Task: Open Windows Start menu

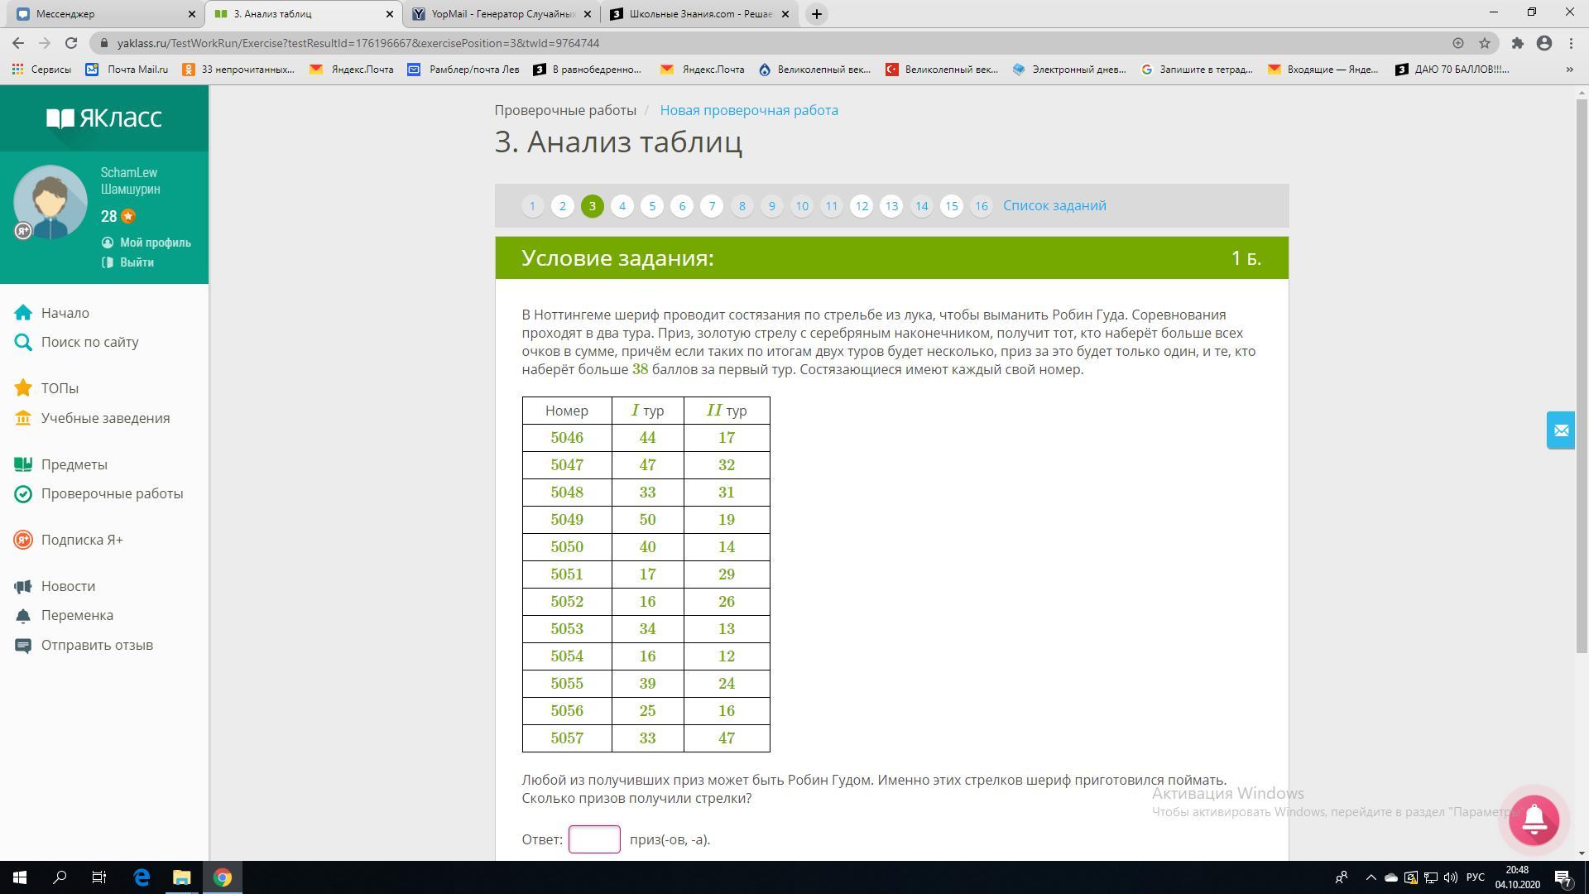Action: coord(20,877)
